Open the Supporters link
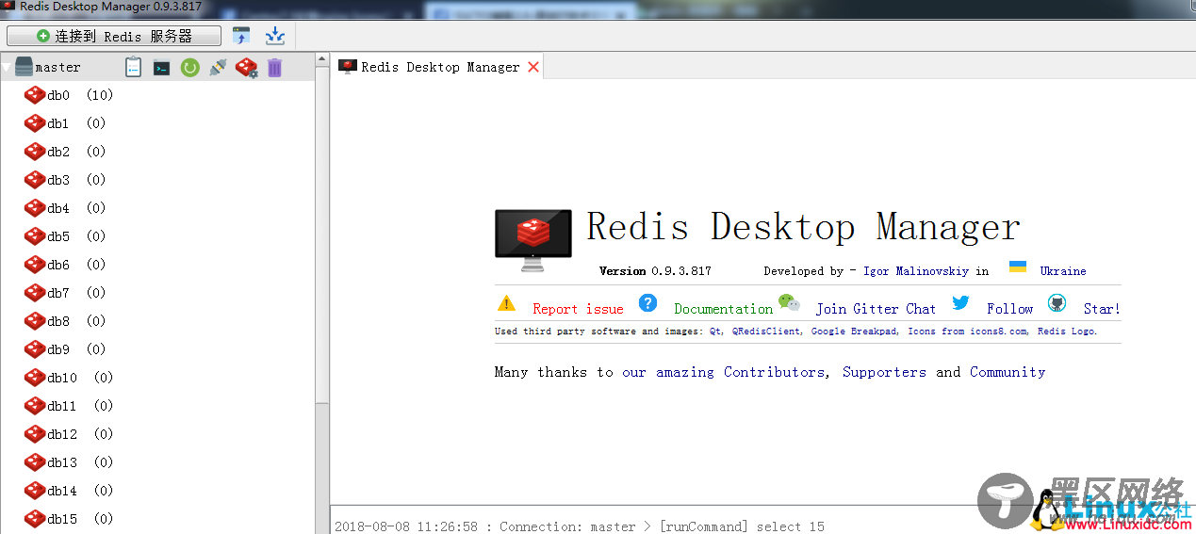1196x534 pixels. point(884,372)
